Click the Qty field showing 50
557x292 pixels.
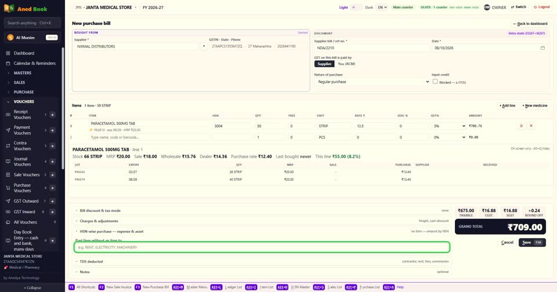270,126
